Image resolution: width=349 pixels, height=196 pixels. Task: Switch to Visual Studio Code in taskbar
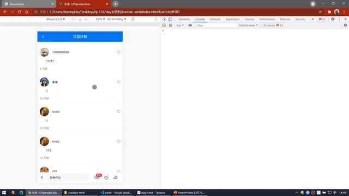116,192
